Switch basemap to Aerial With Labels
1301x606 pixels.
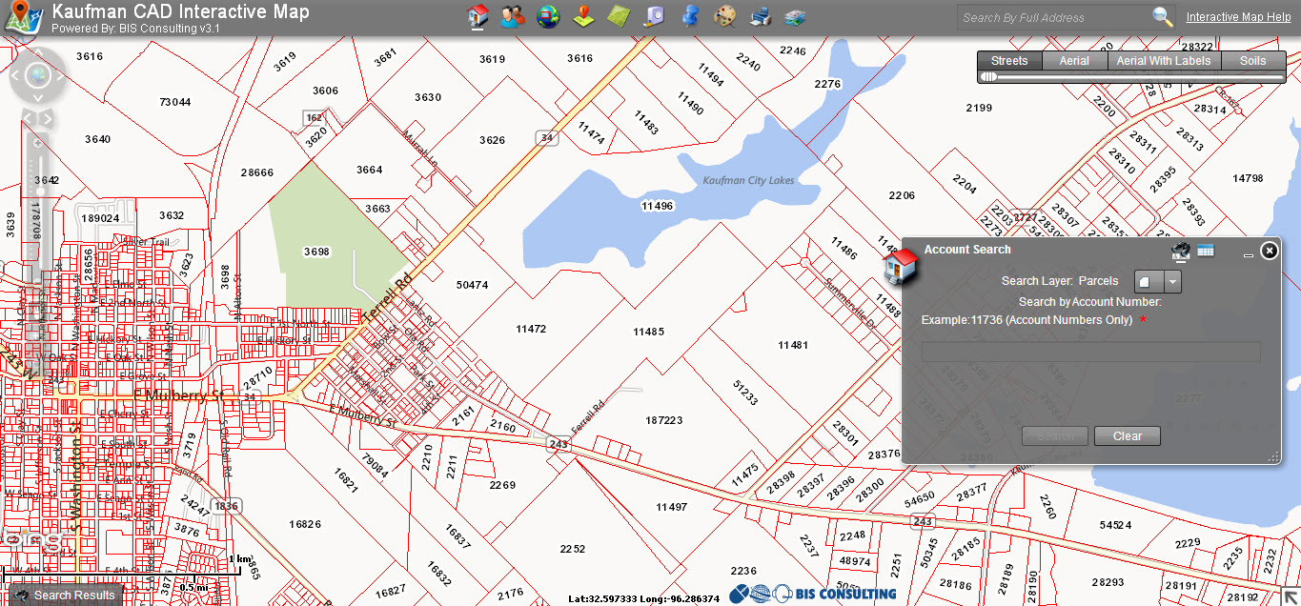tap(1164, 61)
